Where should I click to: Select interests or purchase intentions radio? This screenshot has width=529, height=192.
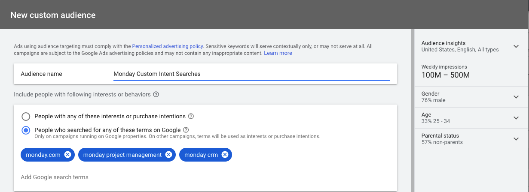coord(26,116)
